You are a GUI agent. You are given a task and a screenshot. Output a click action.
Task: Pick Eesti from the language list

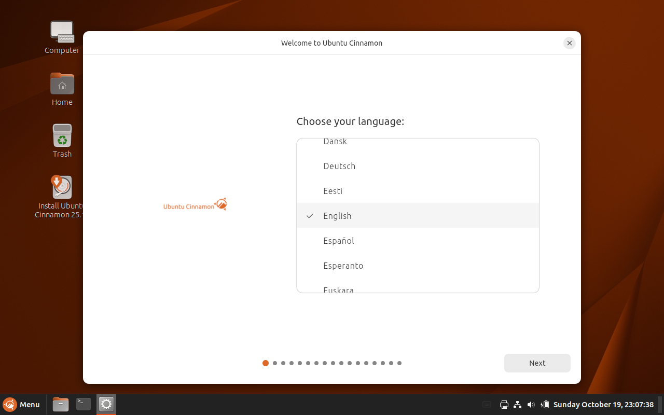tap(418, 191)
